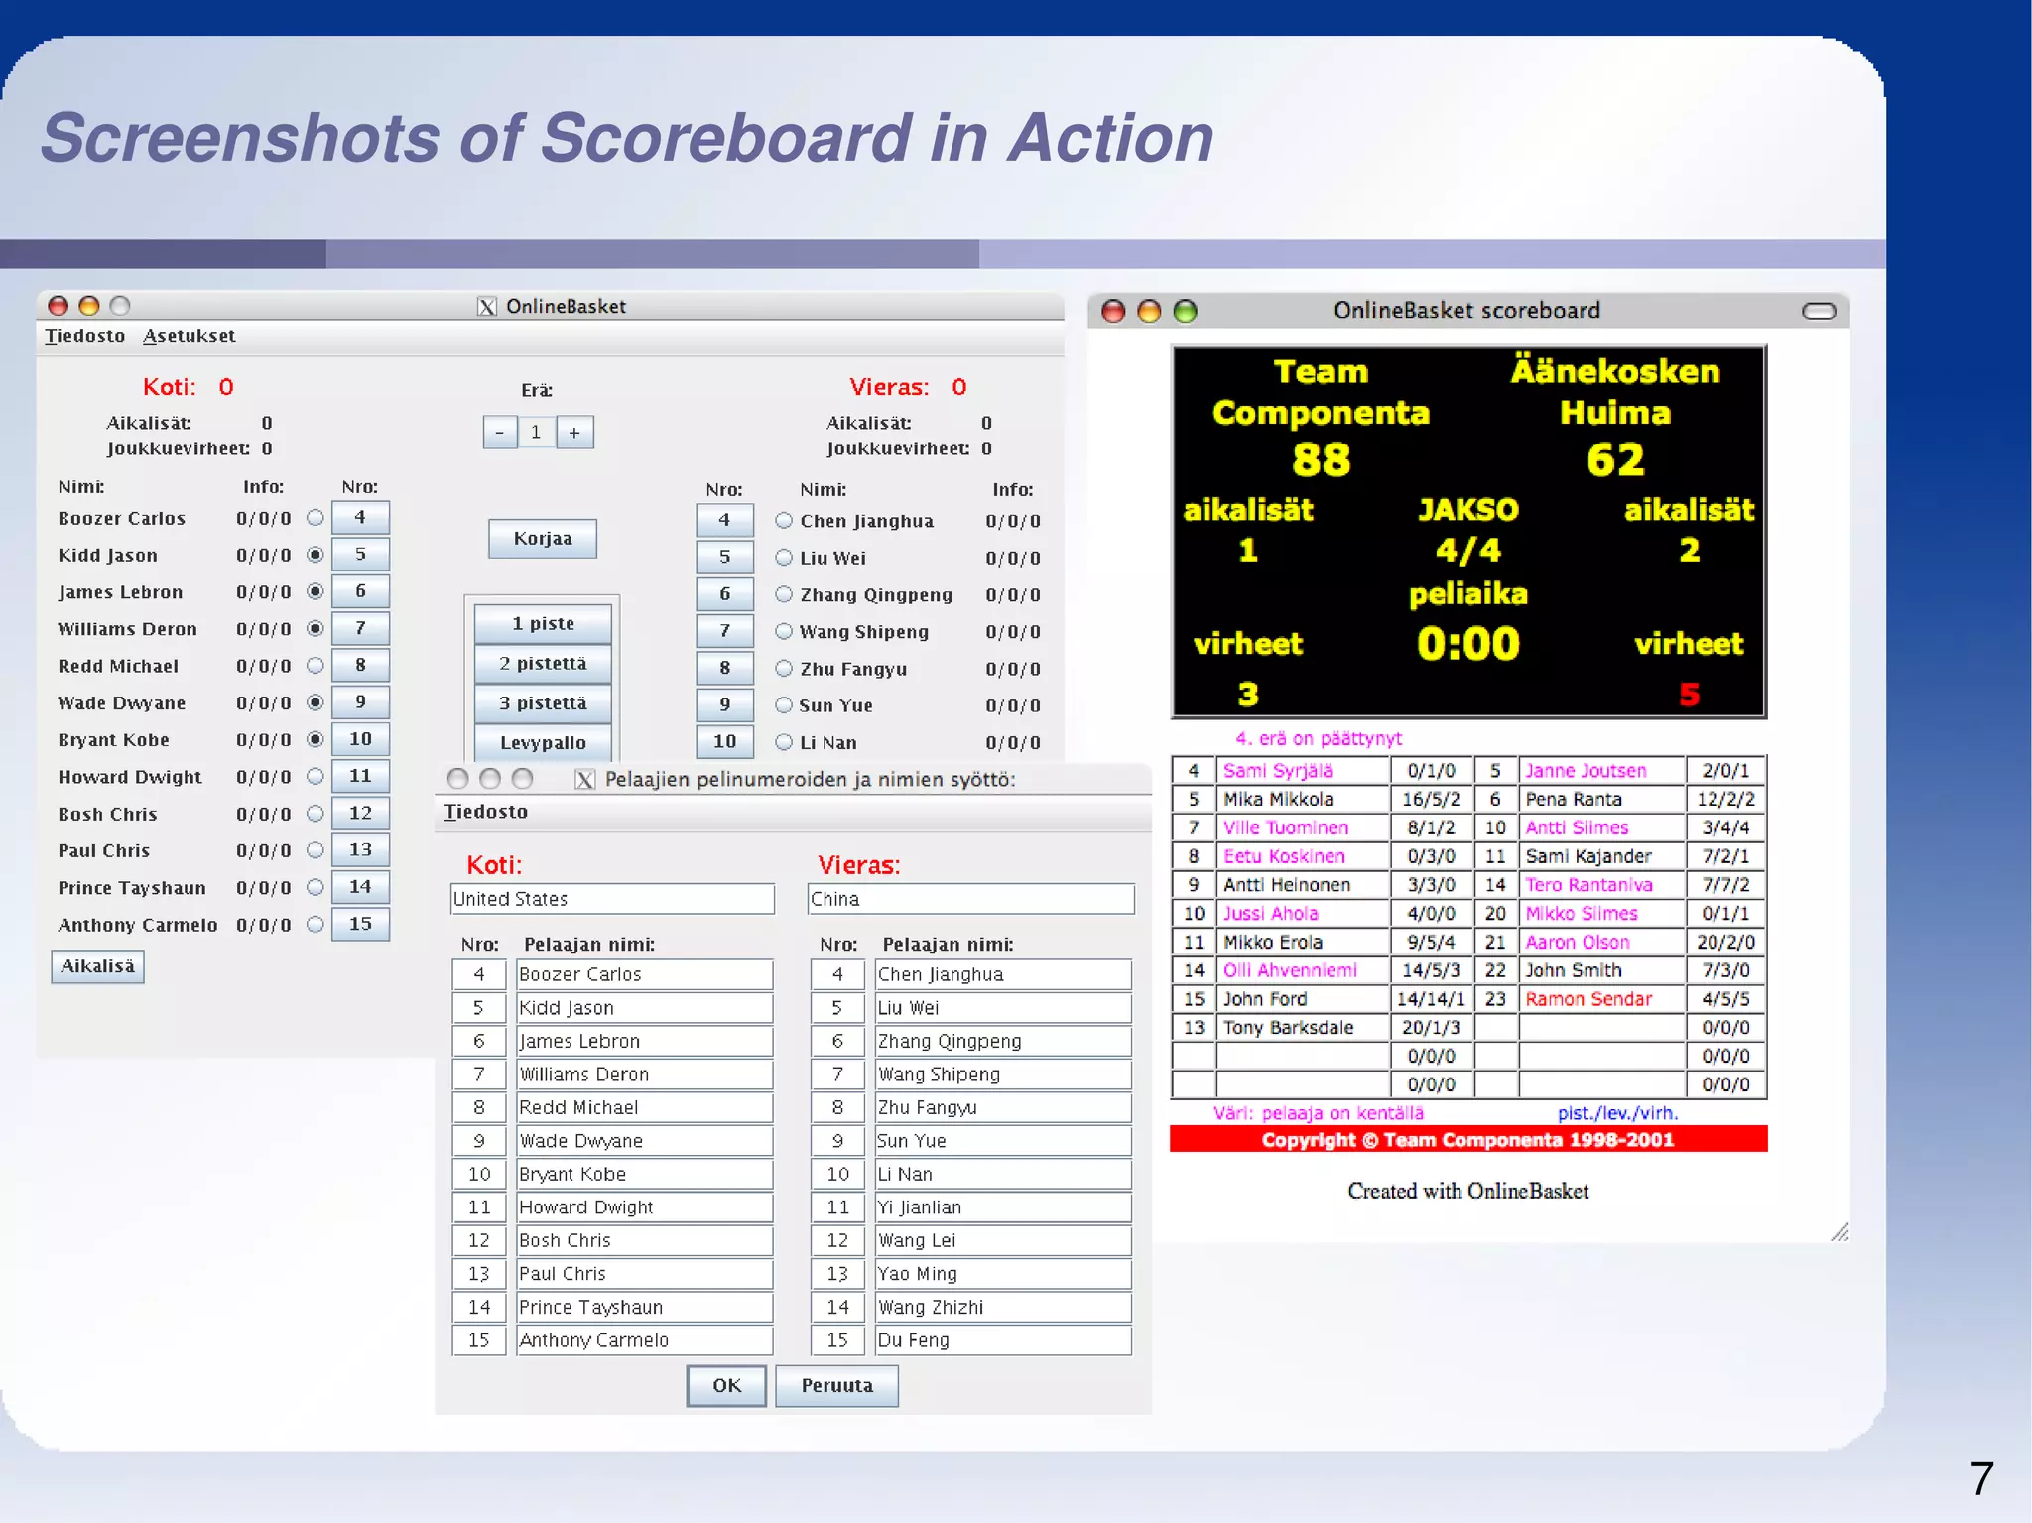Select Wang Shipeng radio button
This screenshot has height=1523, width=2032.
pos(784,631)
